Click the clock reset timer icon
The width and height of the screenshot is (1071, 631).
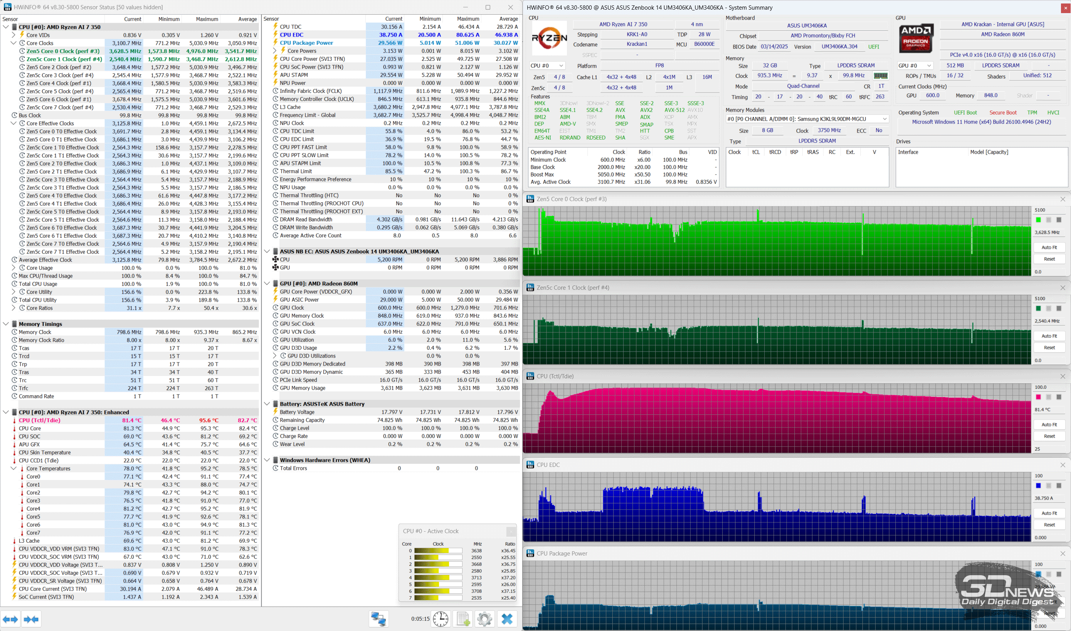pos(441,619)
